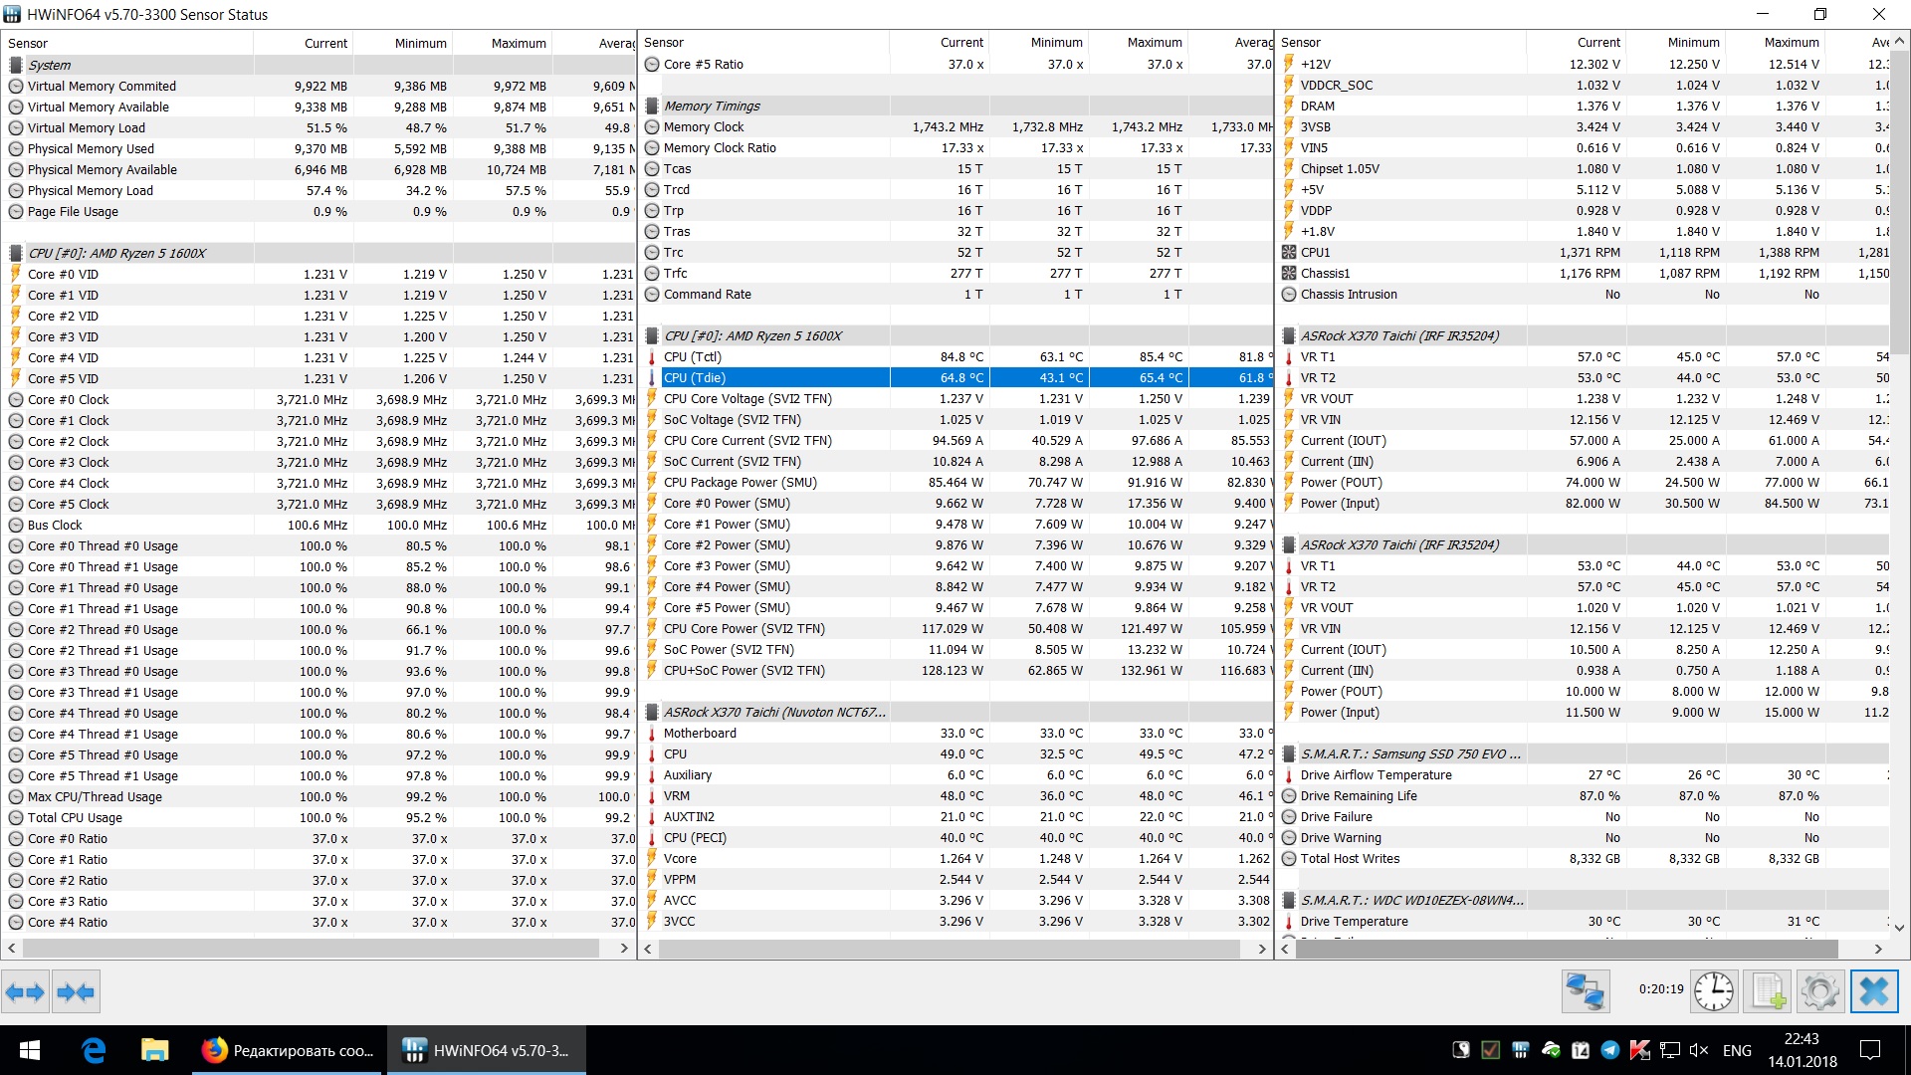Click blue X close sensors button

point(1873,991)
